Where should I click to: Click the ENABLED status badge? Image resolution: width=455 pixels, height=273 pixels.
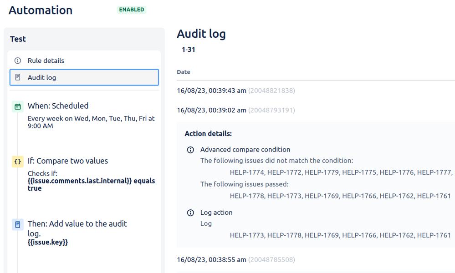coord(131,10)
